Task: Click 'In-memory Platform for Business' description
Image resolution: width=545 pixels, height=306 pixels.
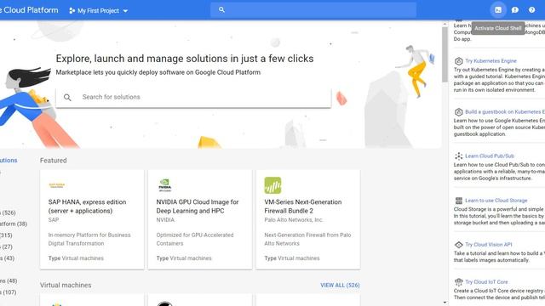Action: 89,235
